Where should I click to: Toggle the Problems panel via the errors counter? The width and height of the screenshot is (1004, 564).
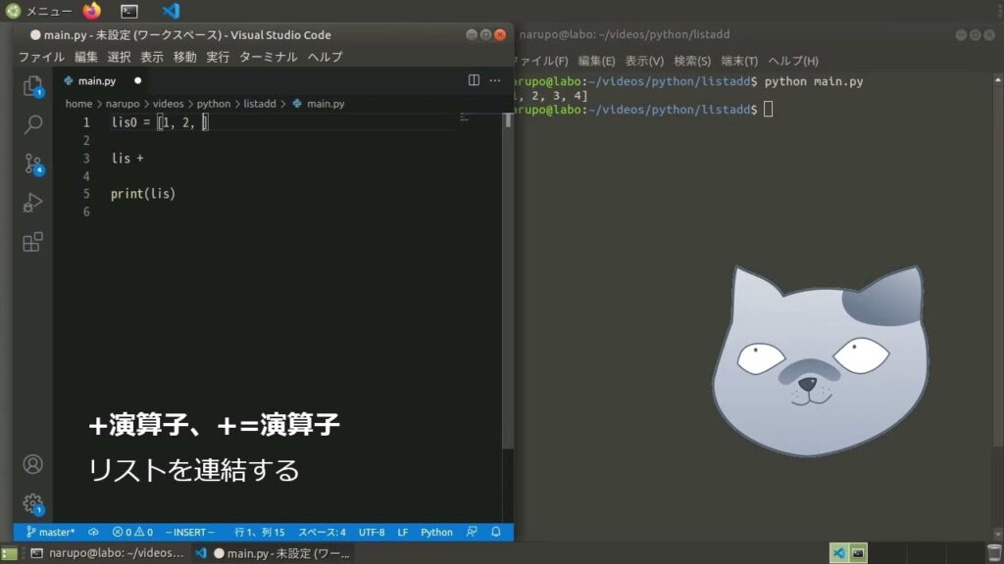[135, 532]
